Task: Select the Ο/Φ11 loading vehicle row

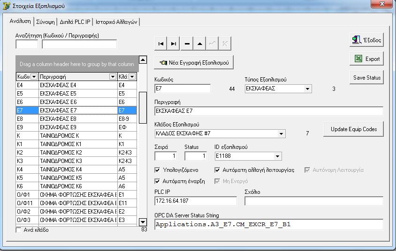Action: point(76,203)
